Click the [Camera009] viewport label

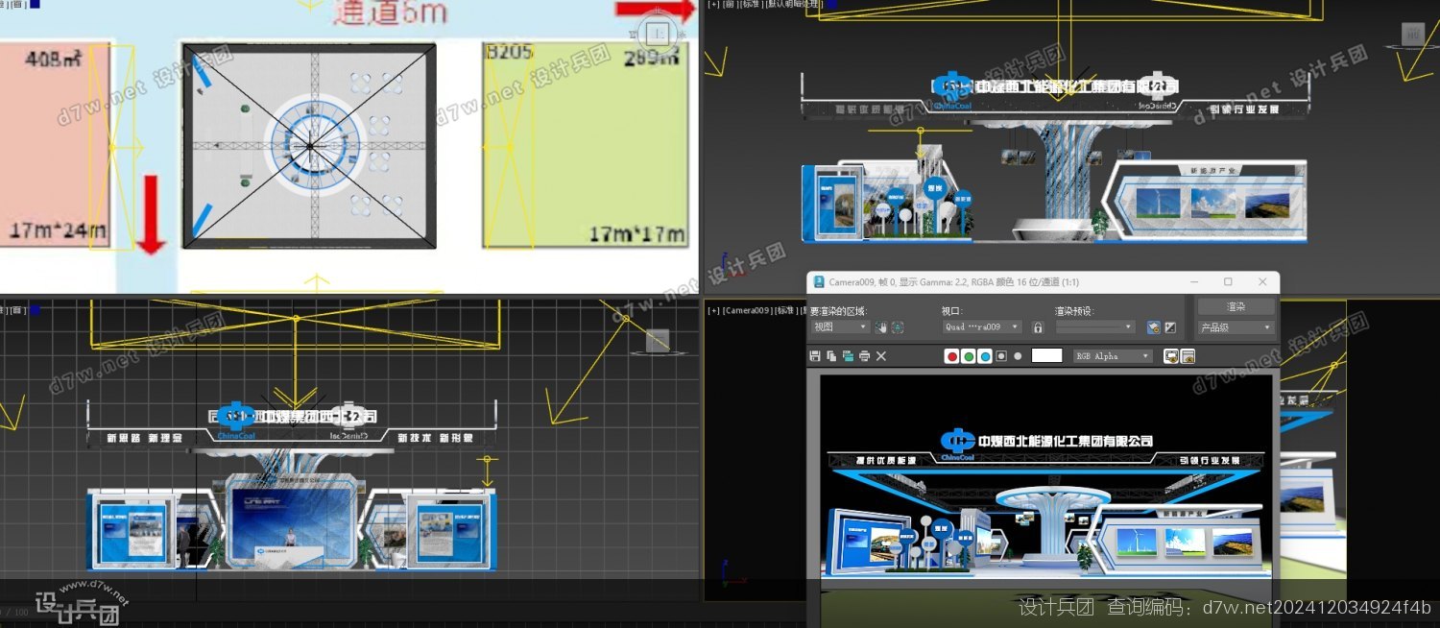(748, 310)
